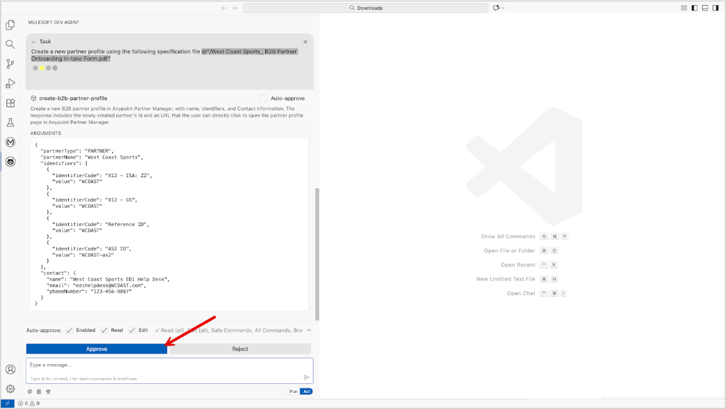
Task: Enable the Auto-approve checkbox for the tool
Action: click(262, 98)
